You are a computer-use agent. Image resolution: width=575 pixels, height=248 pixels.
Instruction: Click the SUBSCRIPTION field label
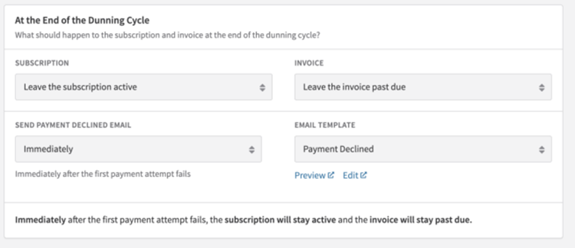(x=42, y=63)
